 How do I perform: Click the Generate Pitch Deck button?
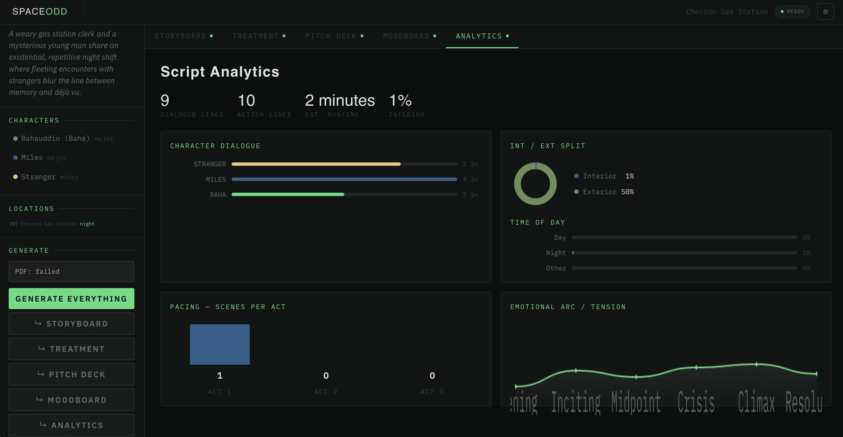coord(71,374)
